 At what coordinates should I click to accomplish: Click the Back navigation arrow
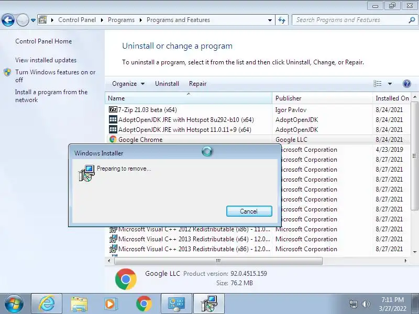click(8, 20)
